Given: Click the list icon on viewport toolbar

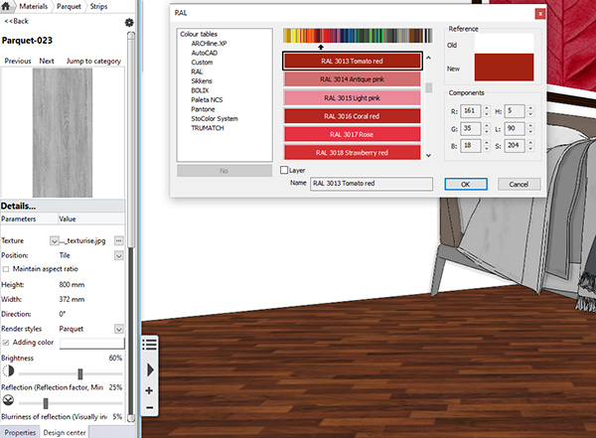Looking at the screenshot, I should pyautogui.click(x=149, y=345).
